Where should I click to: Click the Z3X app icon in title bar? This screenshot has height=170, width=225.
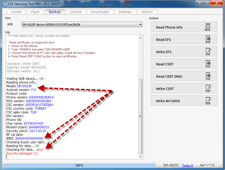(5, 4)
